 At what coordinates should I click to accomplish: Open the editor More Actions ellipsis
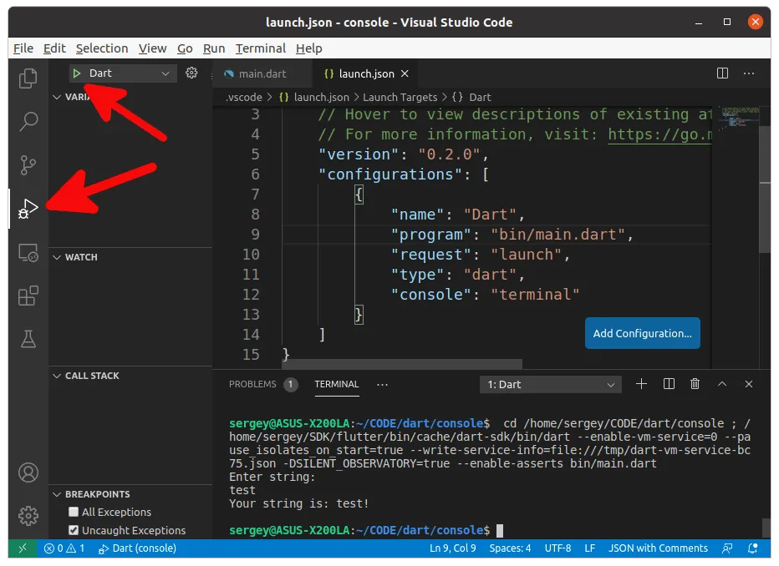point(749,73)
